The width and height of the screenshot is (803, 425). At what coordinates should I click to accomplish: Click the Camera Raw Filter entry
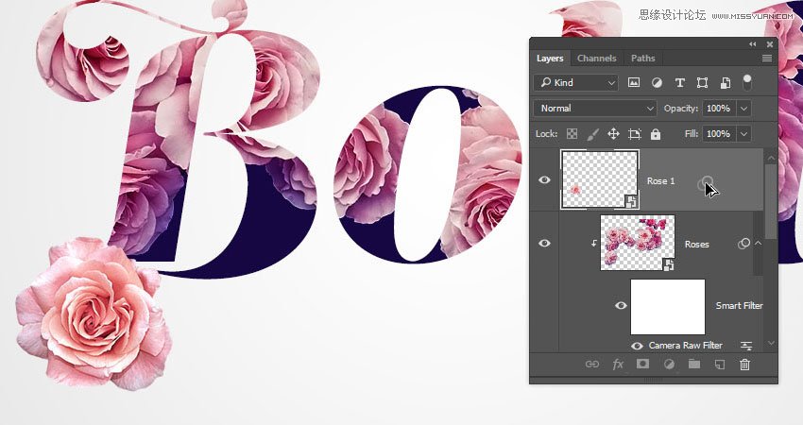pos(685,346)
